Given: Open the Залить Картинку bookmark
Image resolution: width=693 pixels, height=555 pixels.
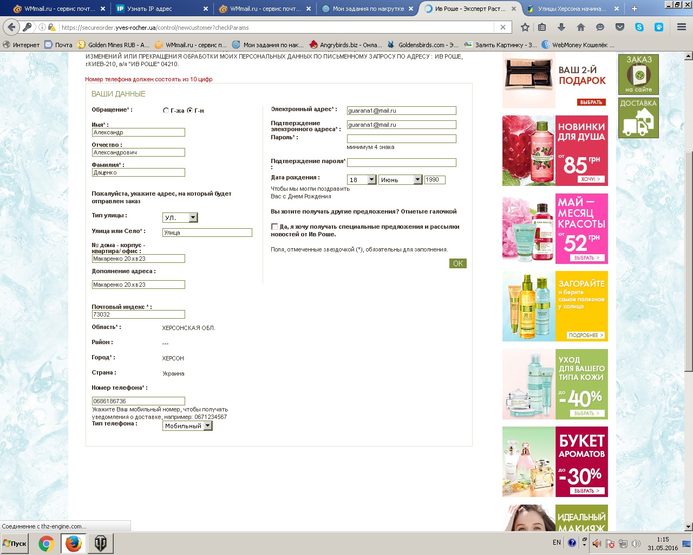Looking at the screenshot, I should [501, 45].
